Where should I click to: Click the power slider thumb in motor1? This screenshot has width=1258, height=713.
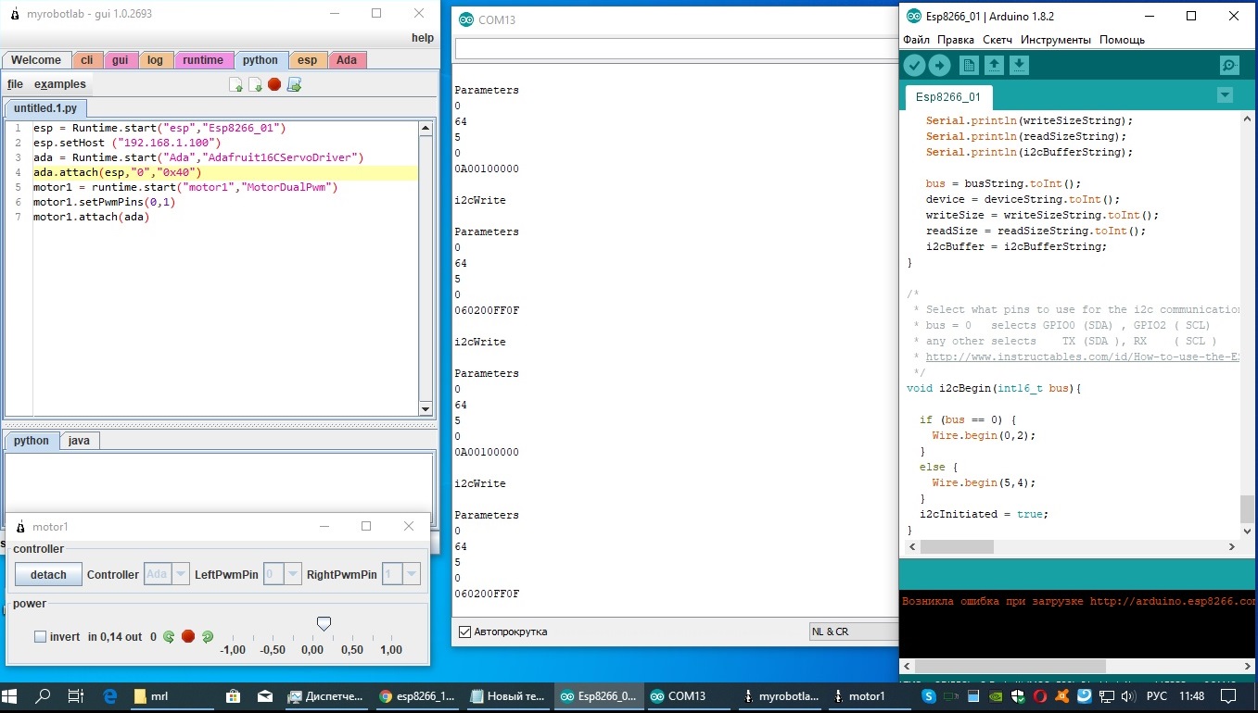324,625
